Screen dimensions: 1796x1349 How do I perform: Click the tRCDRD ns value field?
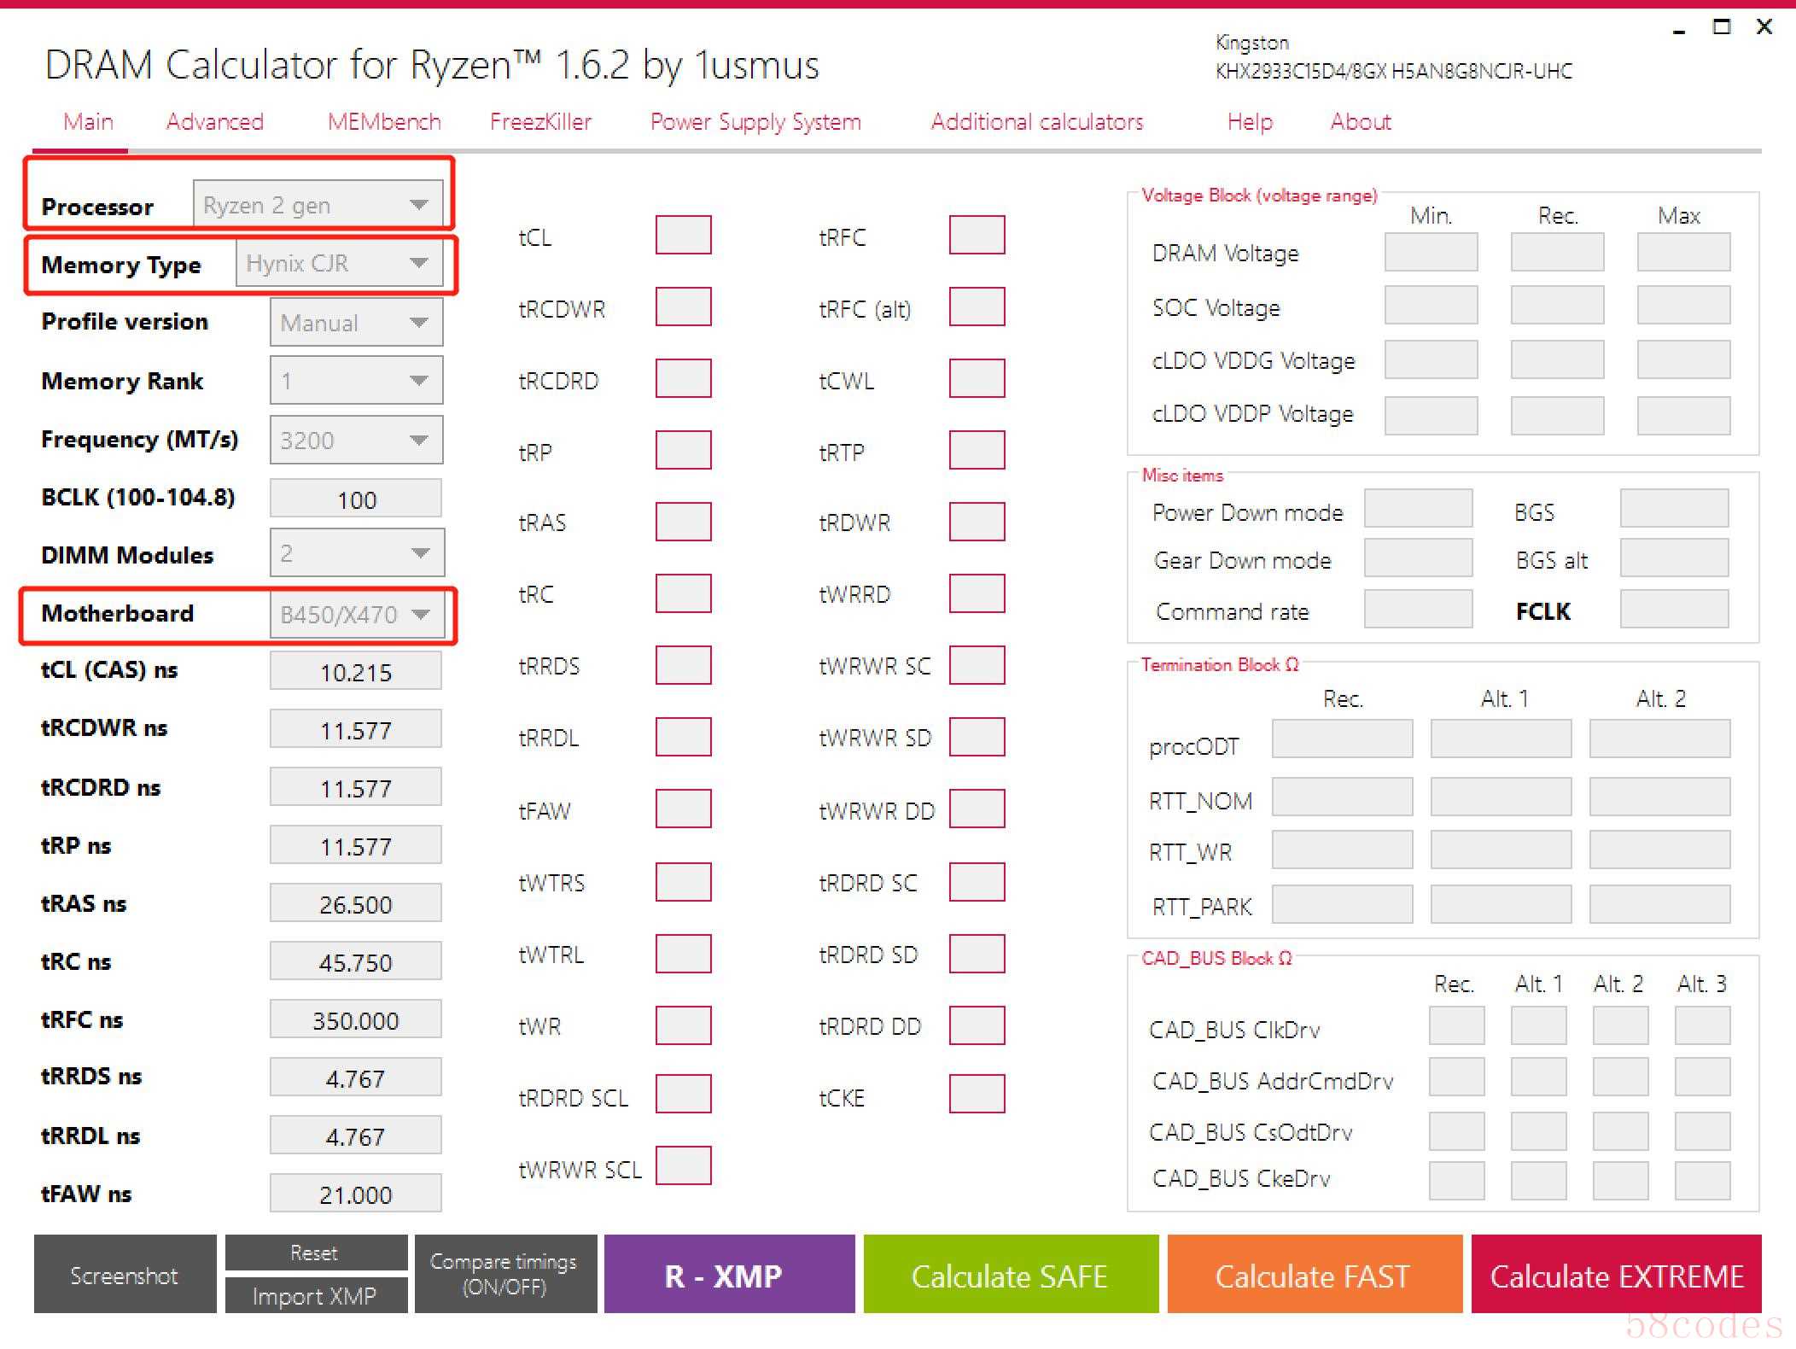(x=356, y=787)
